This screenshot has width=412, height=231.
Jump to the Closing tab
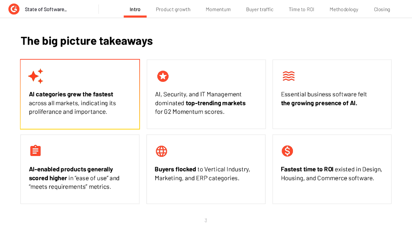pyautogui.click(x=382, y=10)
